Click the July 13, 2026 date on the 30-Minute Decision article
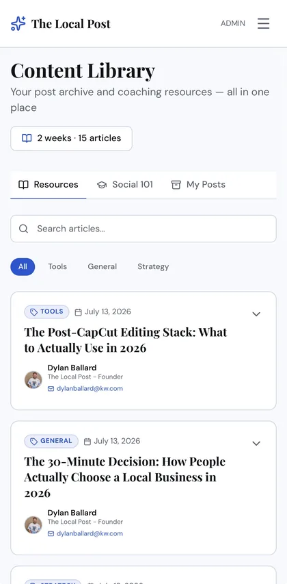Screen dimensions: 287x584 (x=117, y=441)
